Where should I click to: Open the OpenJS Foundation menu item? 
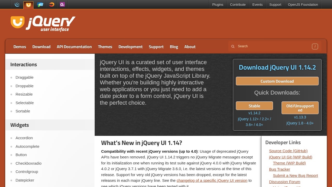click(303, 4)
